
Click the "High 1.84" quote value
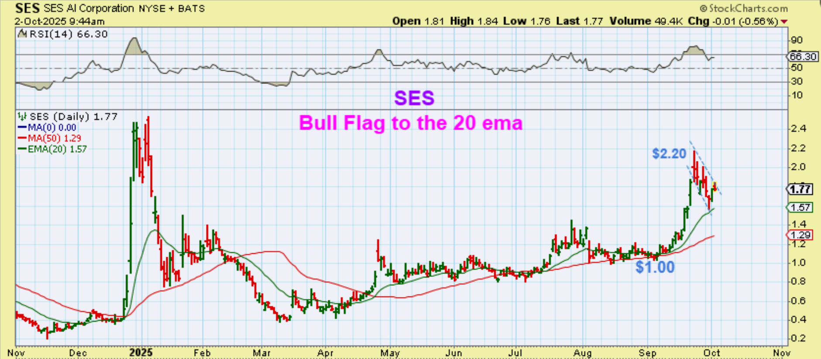474,21
